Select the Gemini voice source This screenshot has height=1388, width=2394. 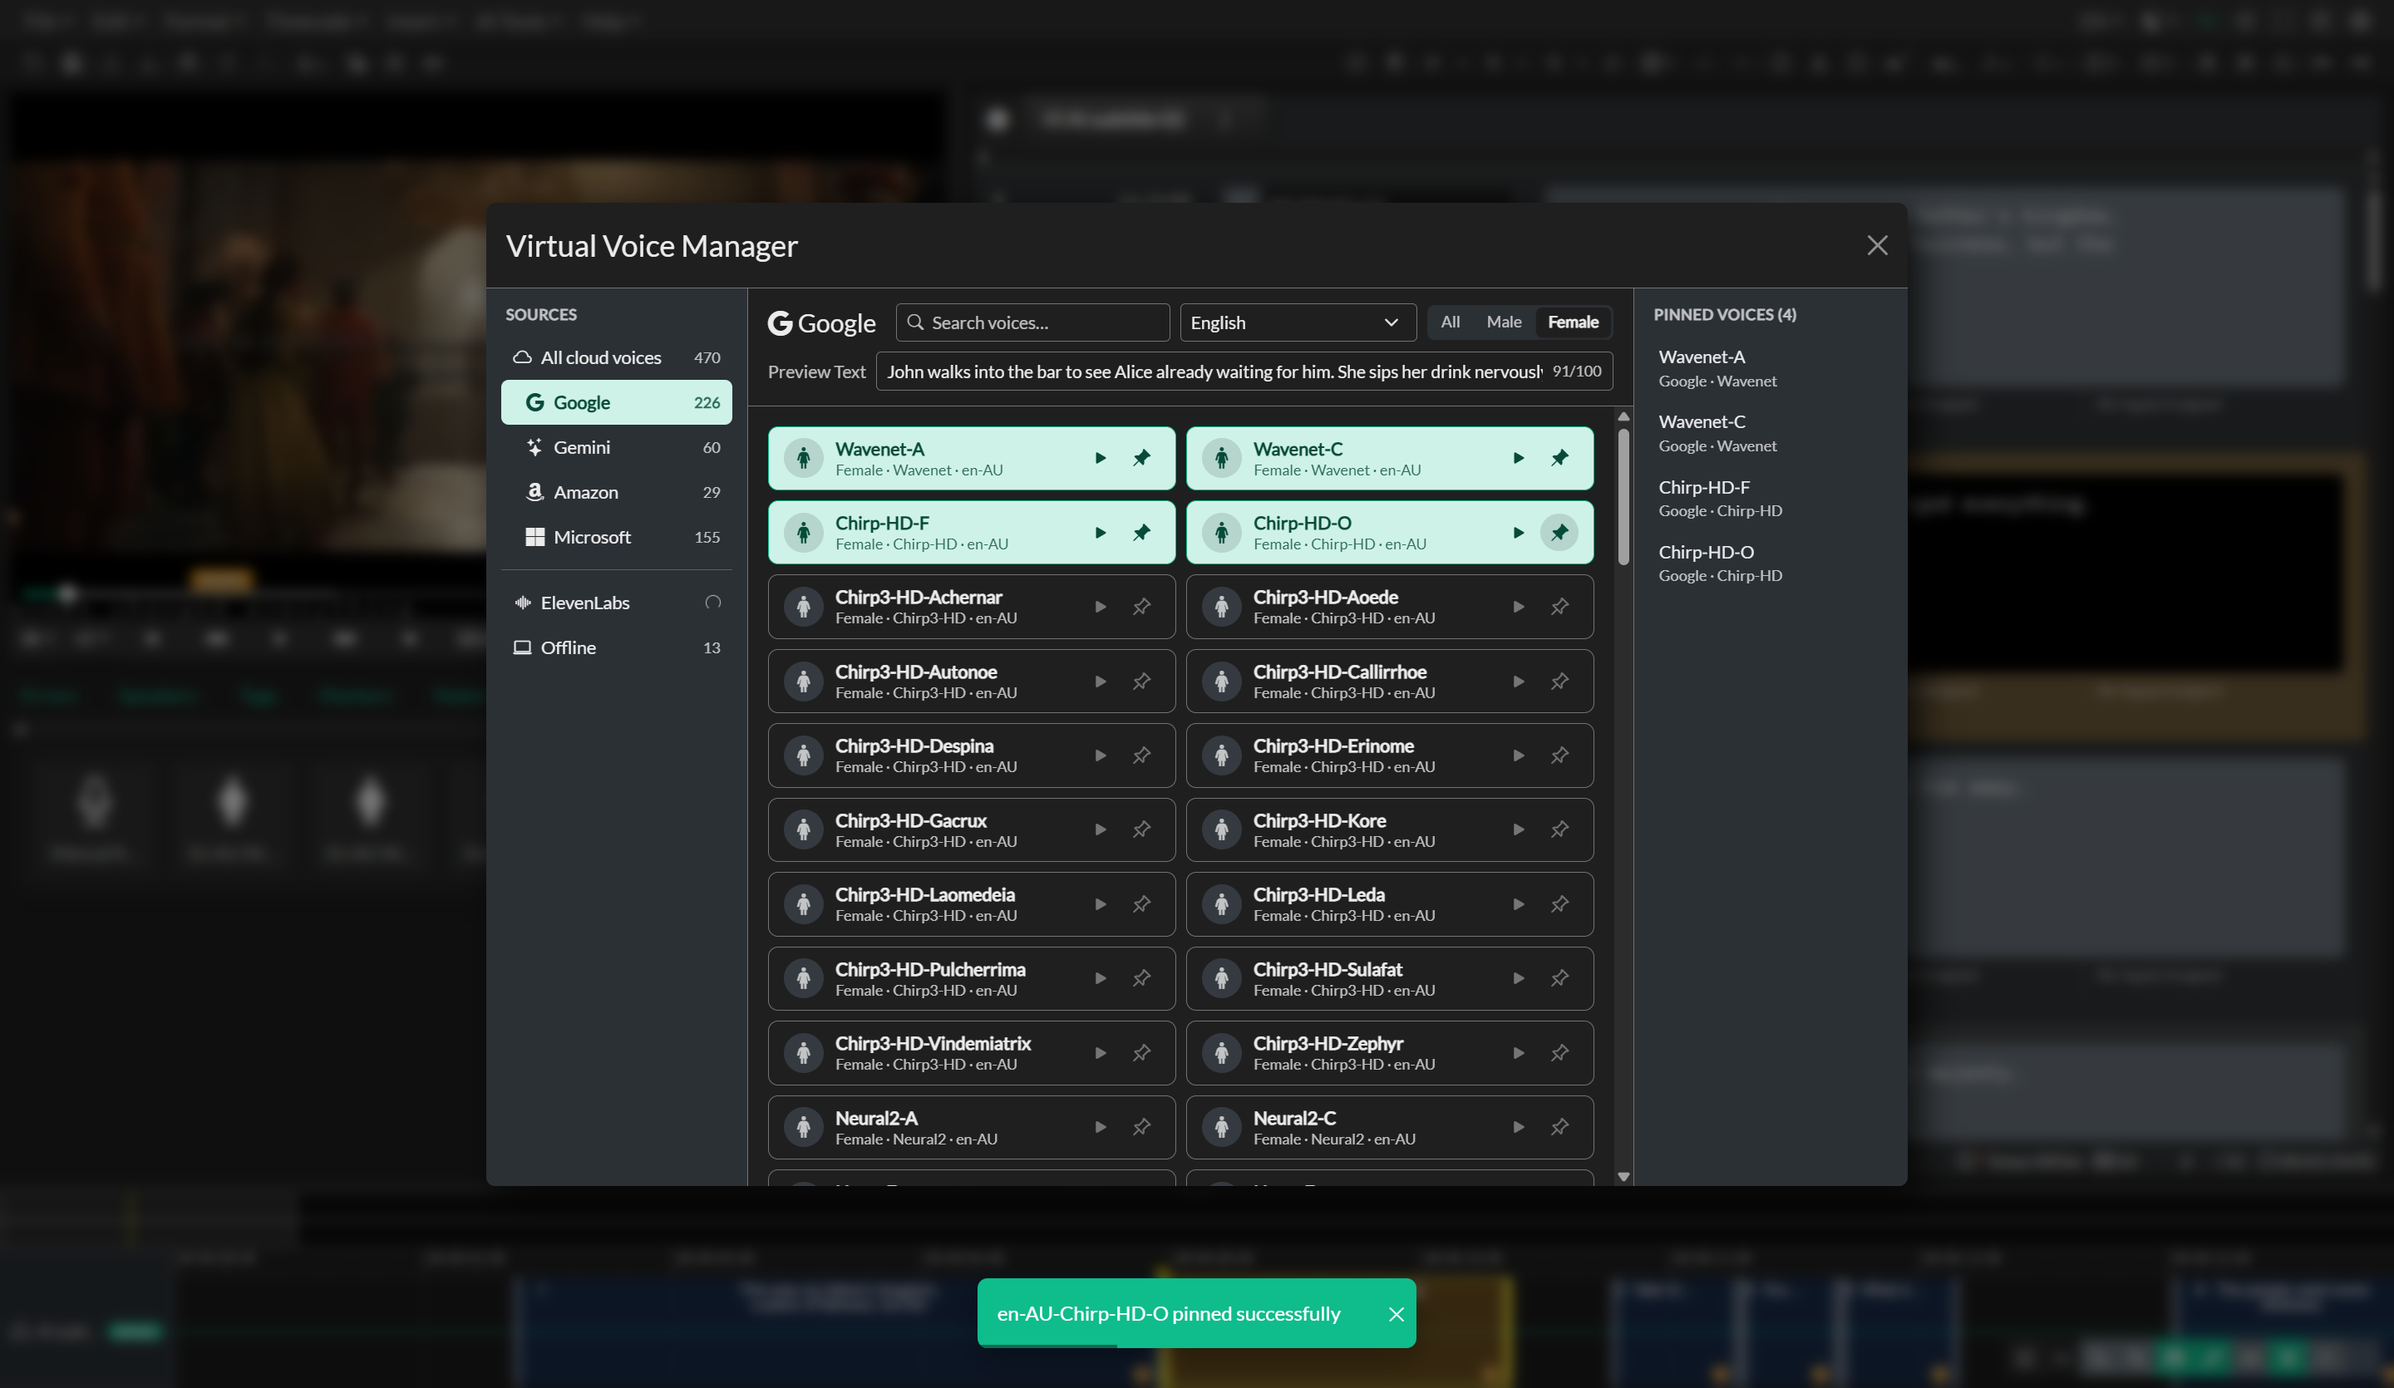point(616,446)
